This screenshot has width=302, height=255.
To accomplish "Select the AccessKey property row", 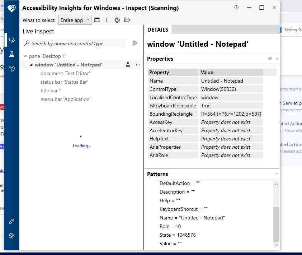I will pyautogui.click(x=206, y=122).
